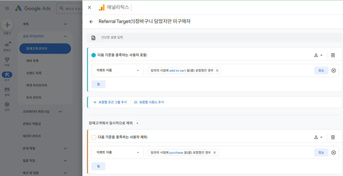Remove the add to cart chip X
343x176 pixels.
217,70
